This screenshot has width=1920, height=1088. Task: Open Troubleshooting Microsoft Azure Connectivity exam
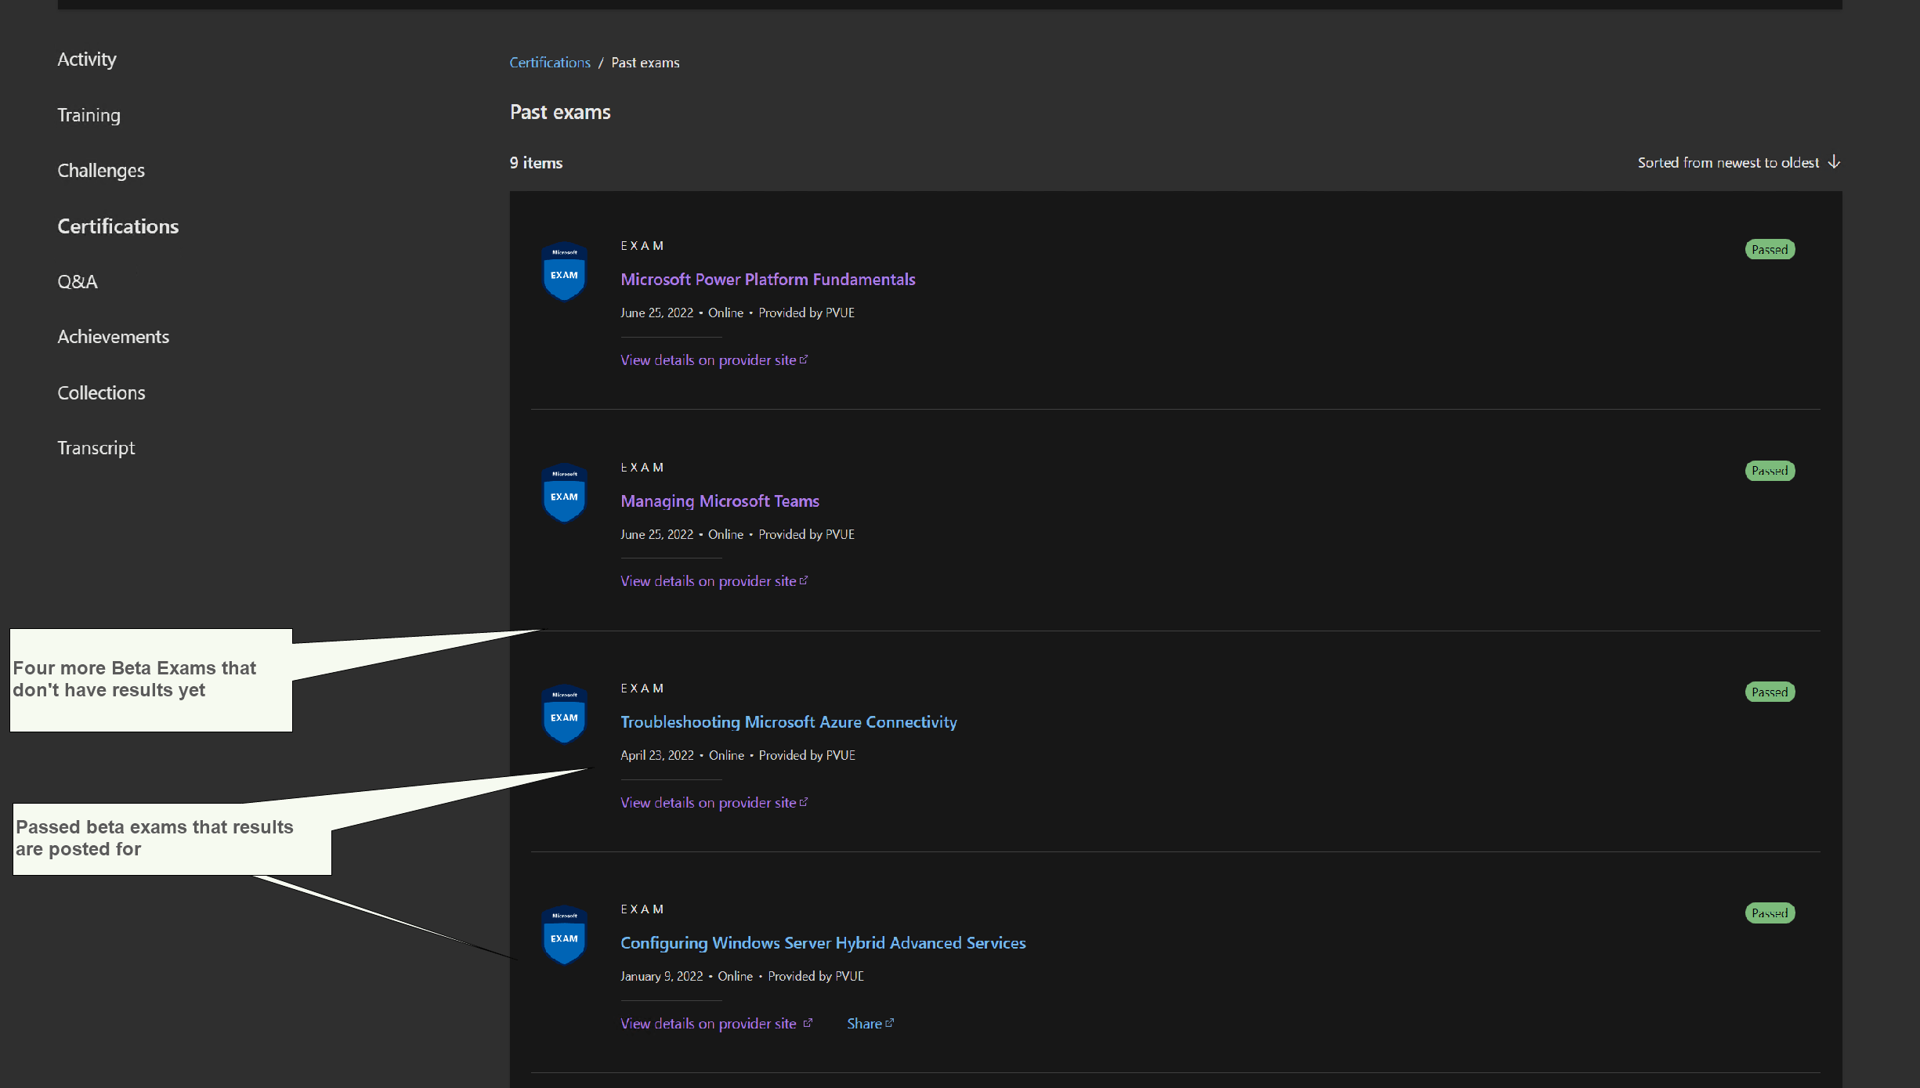pos(789,722)
